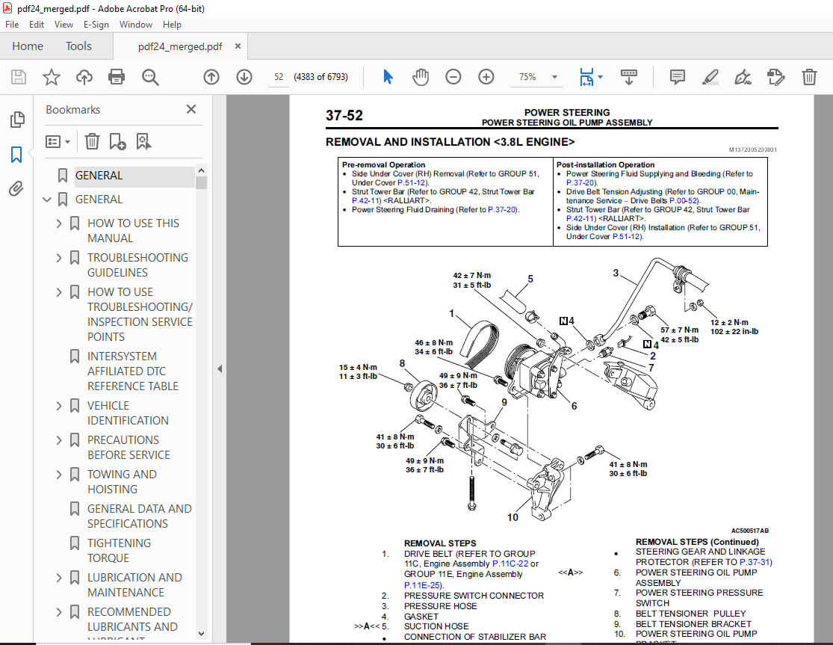The image size is (833, 645).
Task: Expand the HOW TO USE THIS MANUAL bookmark
Action: tap(60, 223)
